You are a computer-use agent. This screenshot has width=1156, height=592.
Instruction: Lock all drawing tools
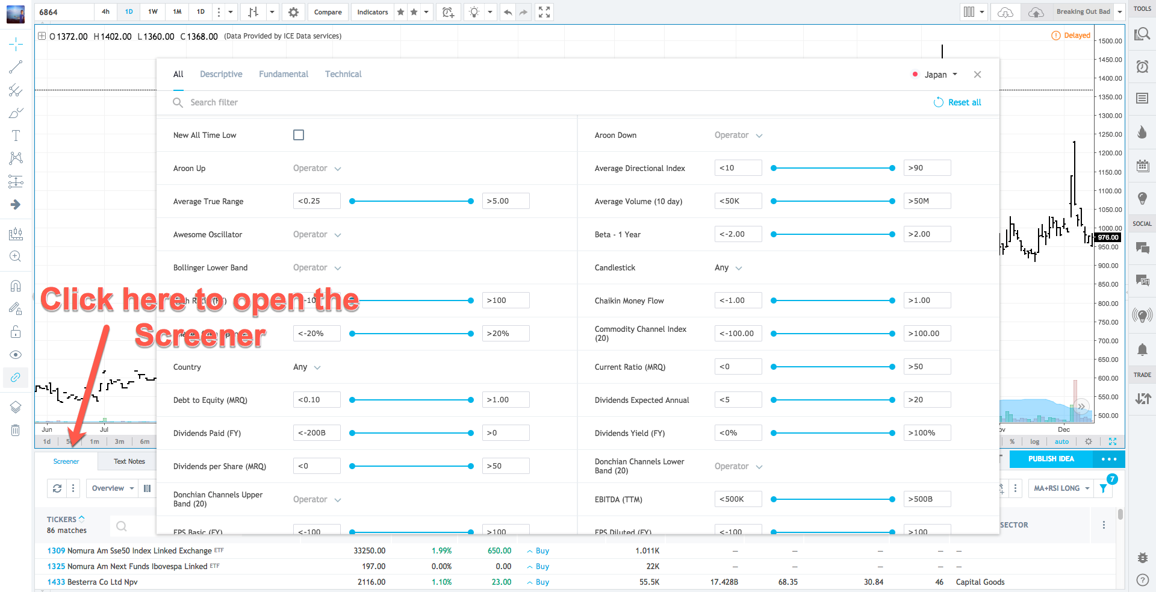pyautogui.click(x=16, y=332)
